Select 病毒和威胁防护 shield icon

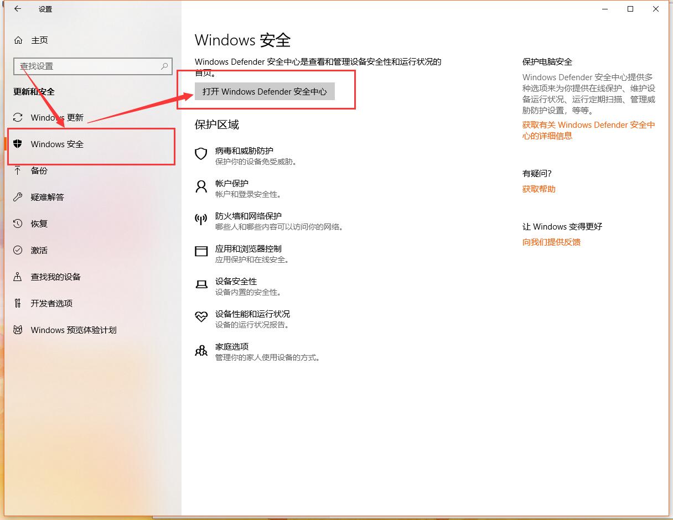[201, 154]
